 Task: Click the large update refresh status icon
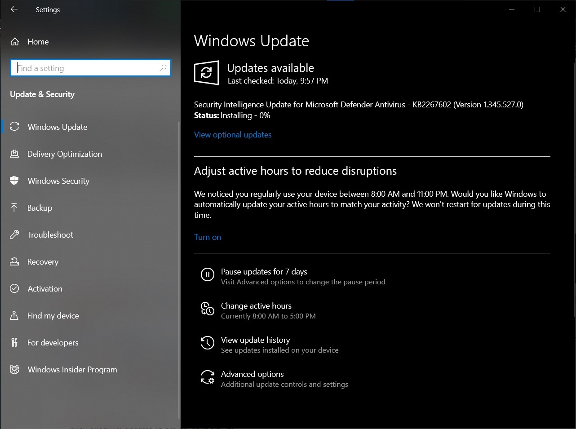pos(206,73)
